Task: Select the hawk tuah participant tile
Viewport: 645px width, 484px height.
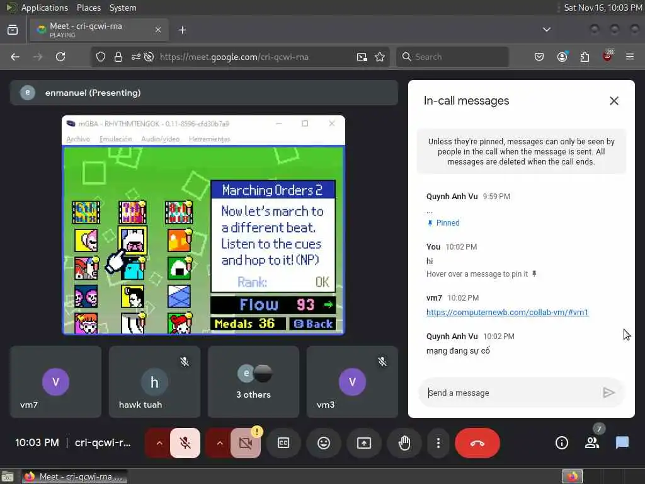Action: 155,382
